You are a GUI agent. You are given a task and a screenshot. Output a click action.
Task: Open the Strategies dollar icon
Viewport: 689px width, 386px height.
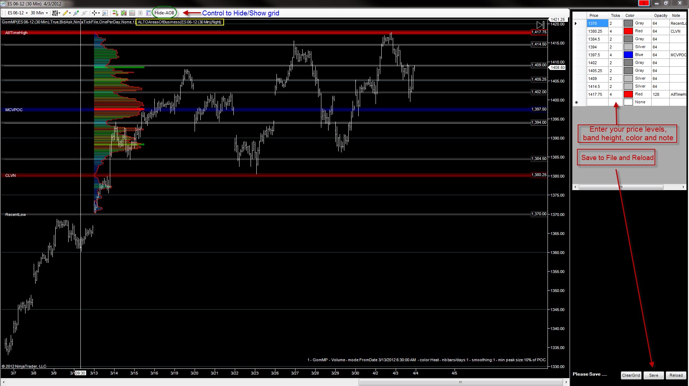140,13
